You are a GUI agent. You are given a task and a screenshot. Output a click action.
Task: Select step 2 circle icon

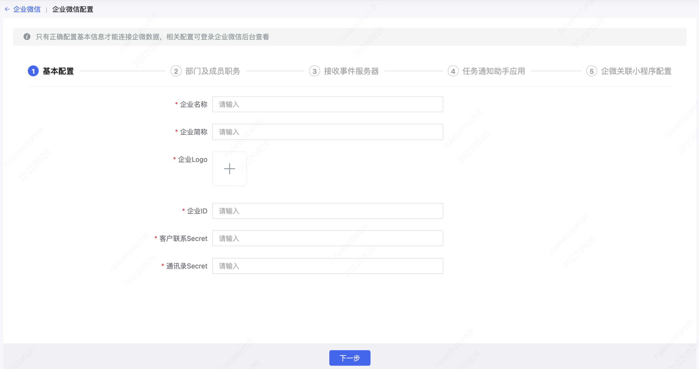pos(176,71)
